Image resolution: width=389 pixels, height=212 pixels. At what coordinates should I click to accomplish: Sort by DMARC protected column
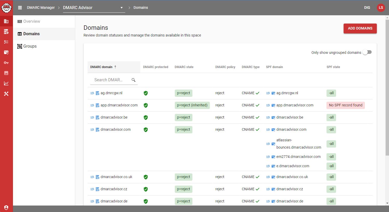tap(156, 67)
